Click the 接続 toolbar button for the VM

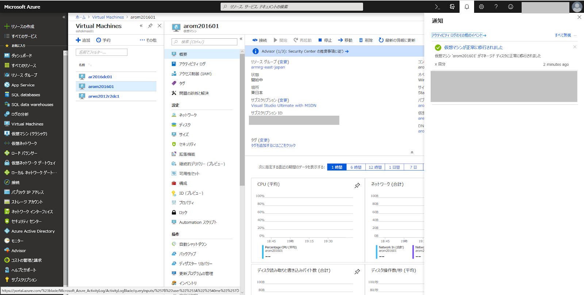(260, 40)
